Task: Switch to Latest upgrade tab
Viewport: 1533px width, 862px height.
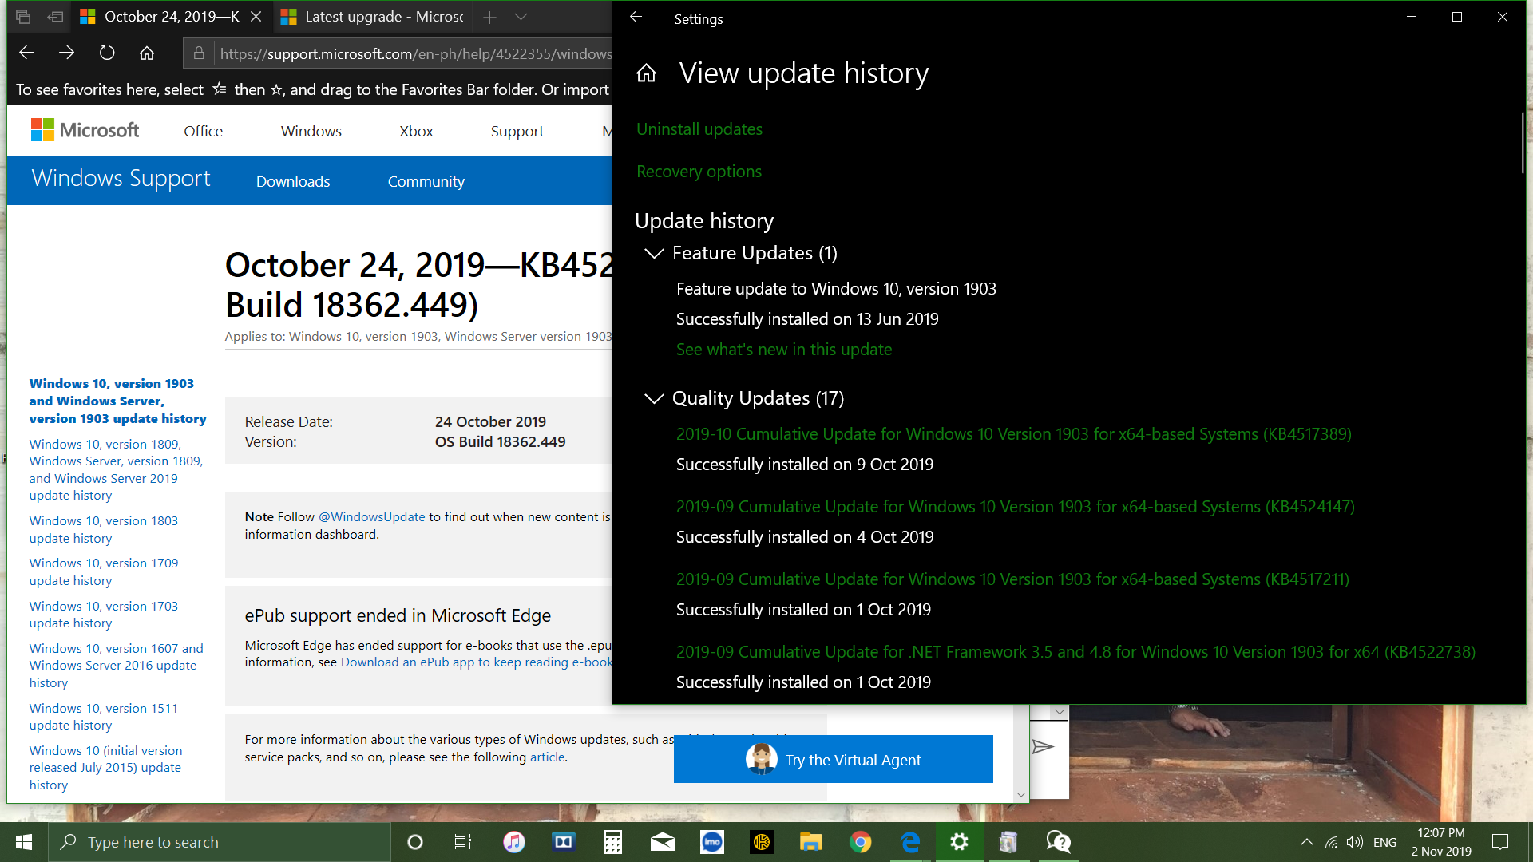Action: (372, 17)
